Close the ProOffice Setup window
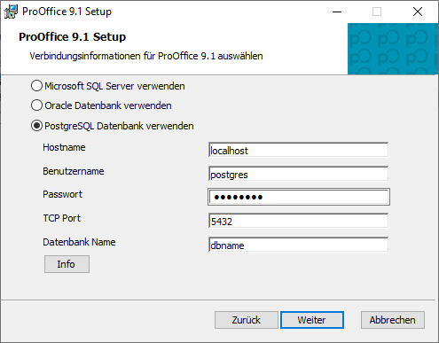439x343 pixels. point(418,12)
